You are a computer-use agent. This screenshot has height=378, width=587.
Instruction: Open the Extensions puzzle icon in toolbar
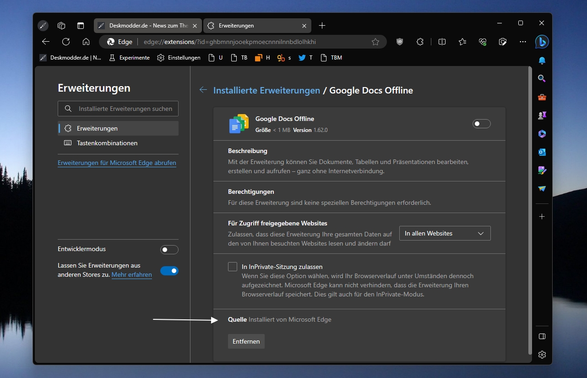(x=420, y=42)
